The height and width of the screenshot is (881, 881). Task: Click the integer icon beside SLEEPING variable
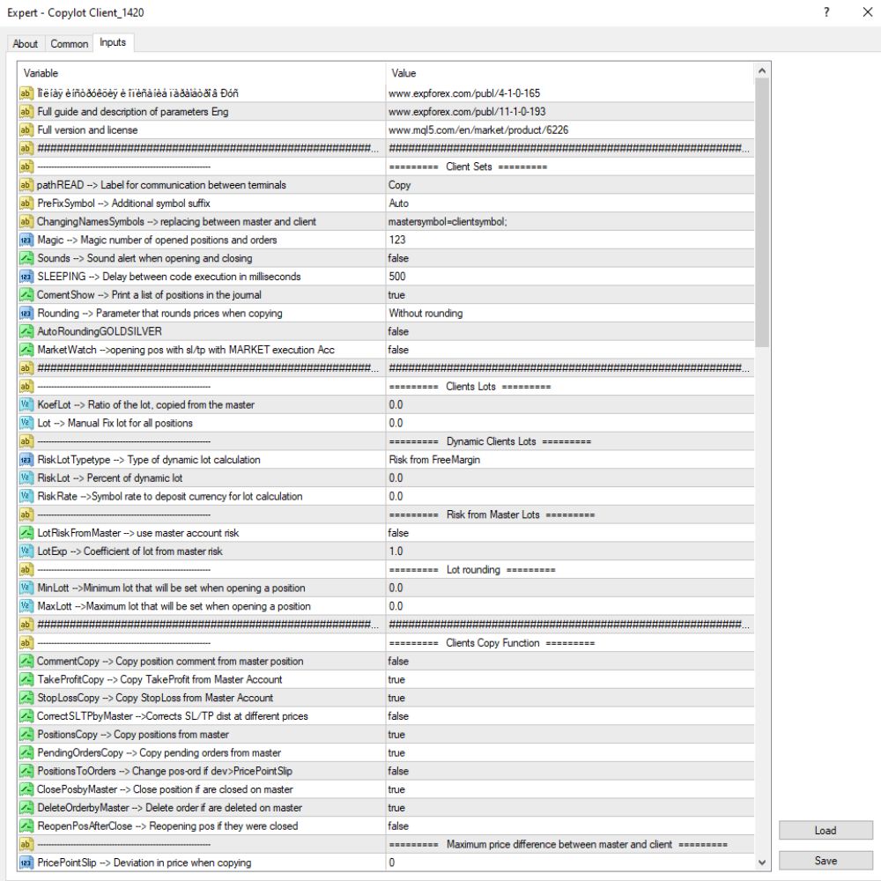pos(26,277)
